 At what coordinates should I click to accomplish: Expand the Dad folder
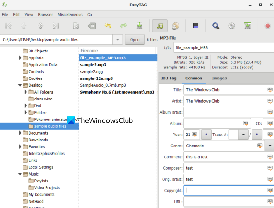click(x=26, y=105)
